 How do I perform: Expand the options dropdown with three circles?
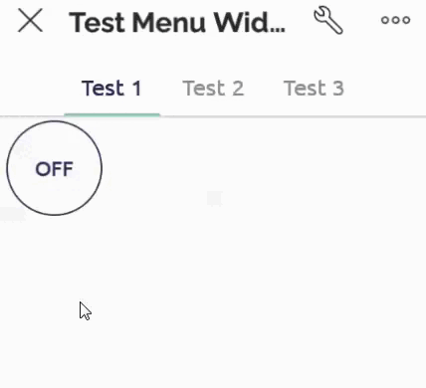pos(395,20)
